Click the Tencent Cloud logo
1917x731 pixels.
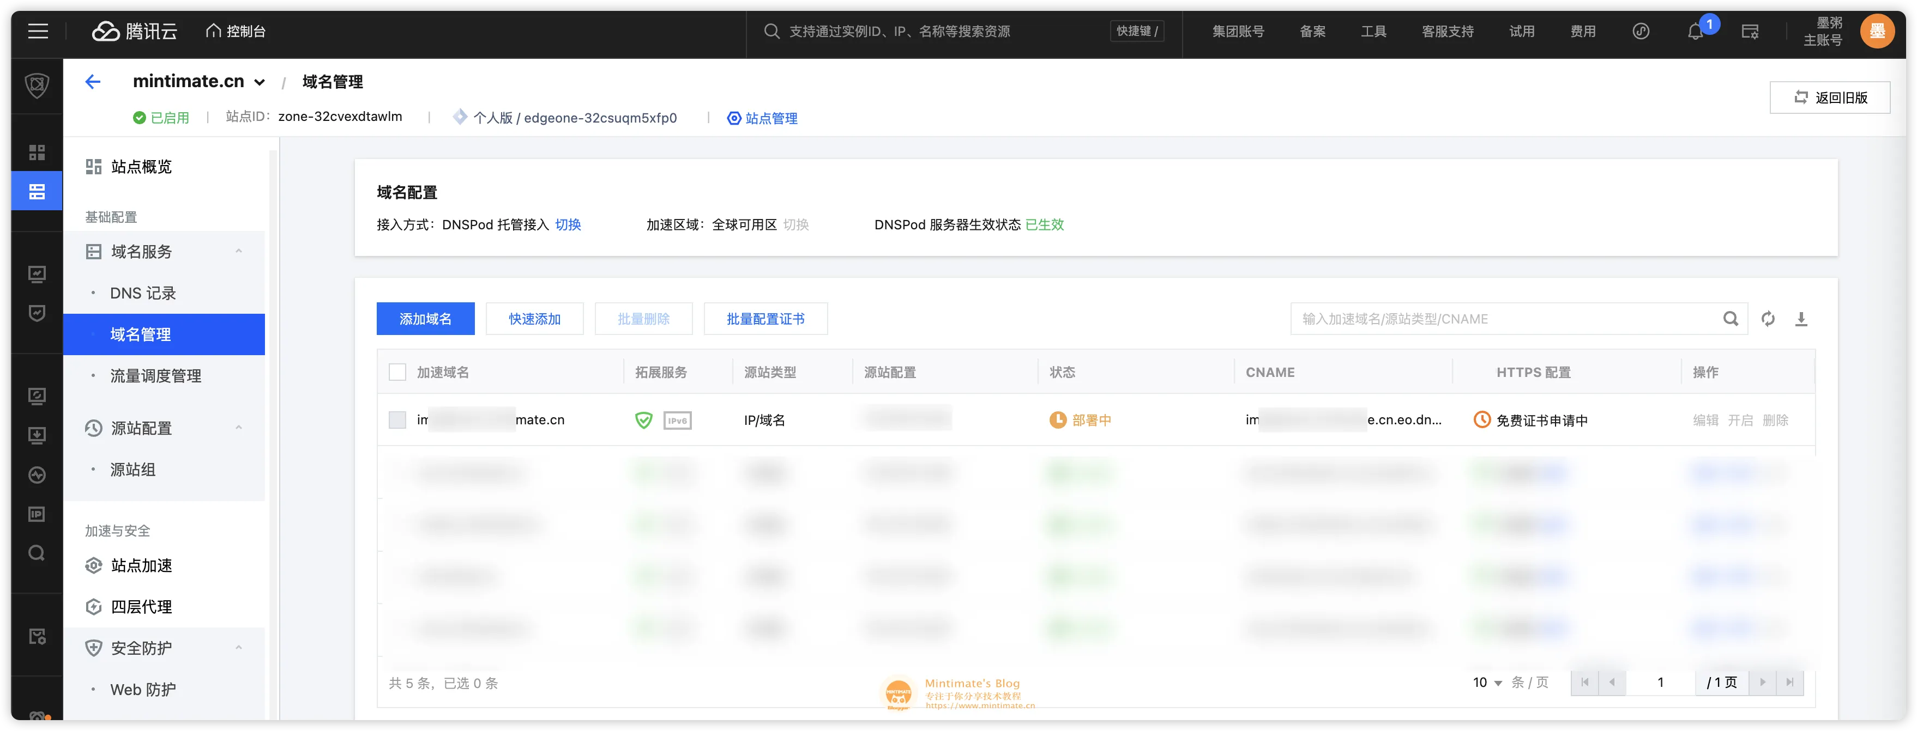134,31
